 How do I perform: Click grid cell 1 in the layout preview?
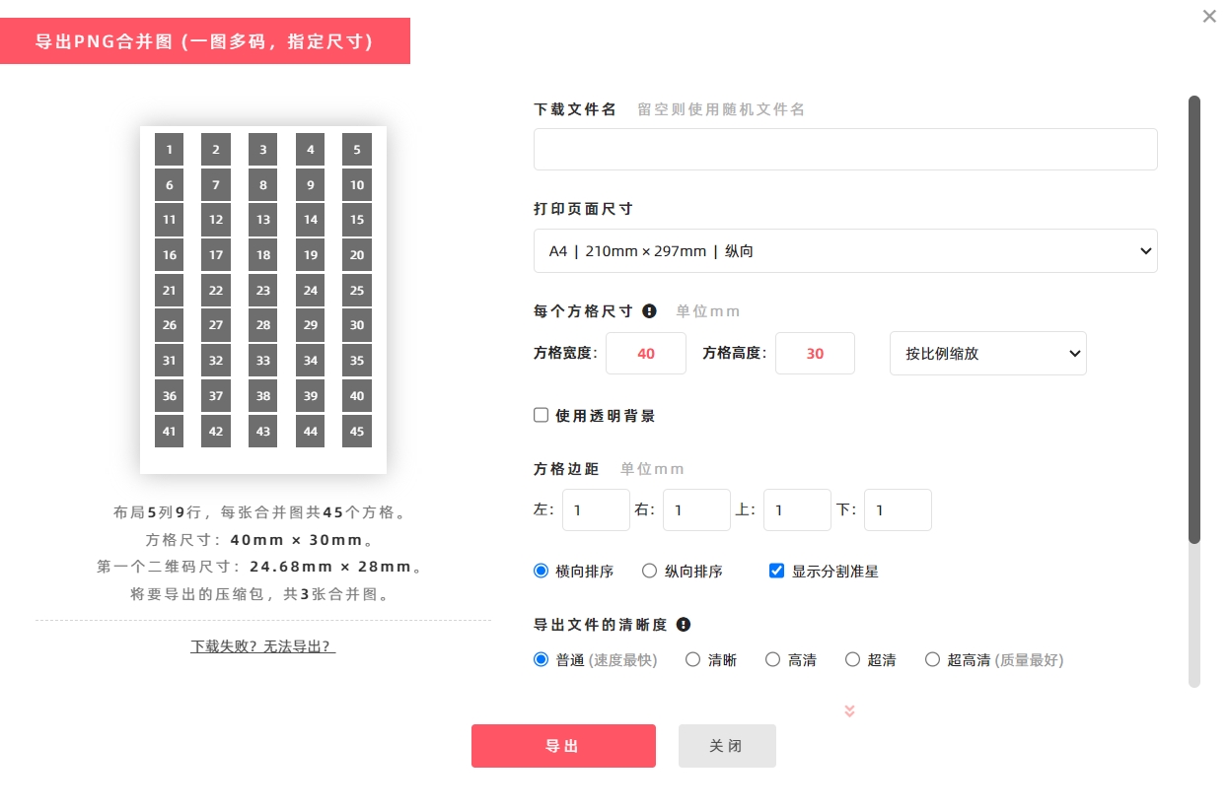[x=170, y=150]
